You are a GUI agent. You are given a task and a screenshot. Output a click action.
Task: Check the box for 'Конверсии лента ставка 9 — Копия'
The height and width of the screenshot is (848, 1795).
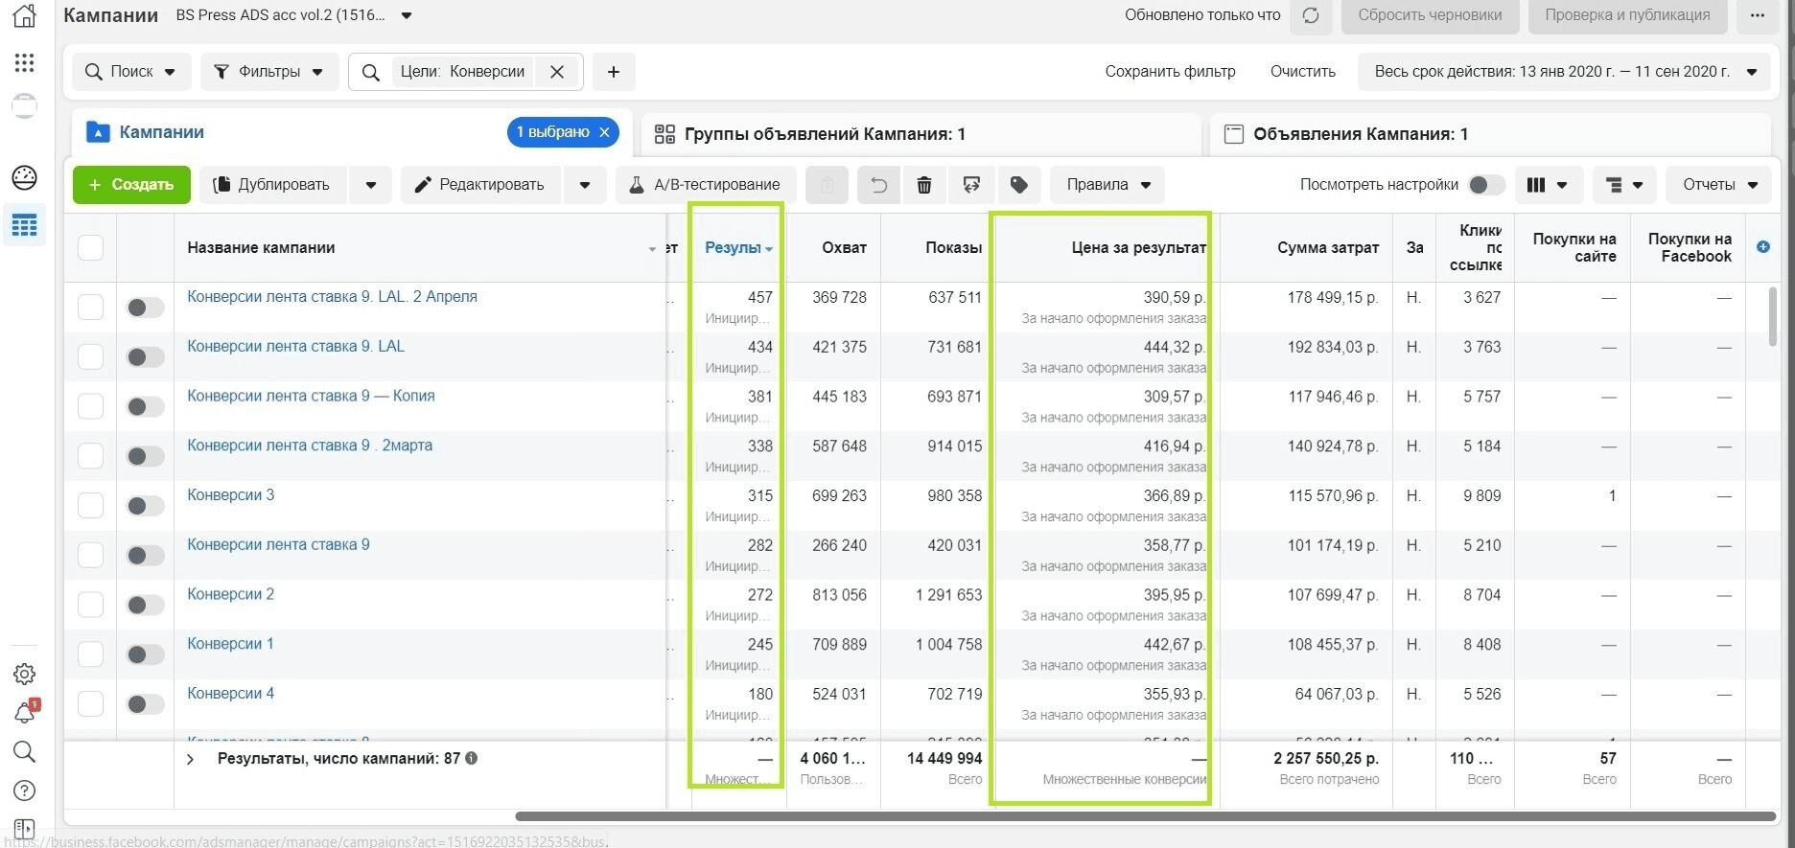90,406
